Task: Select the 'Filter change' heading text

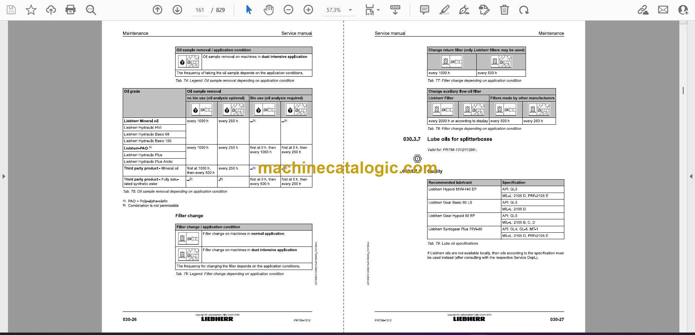Action: pyautogui.click(x=189, y=216)
